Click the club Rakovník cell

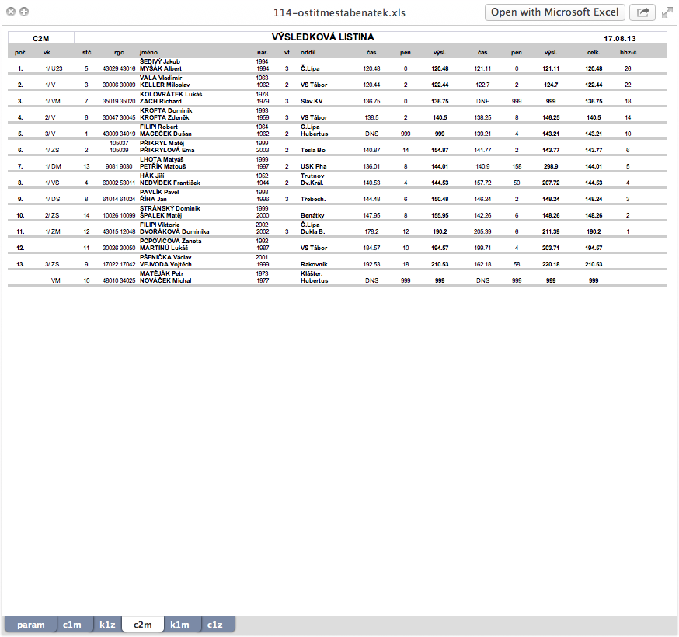[314, 264]
